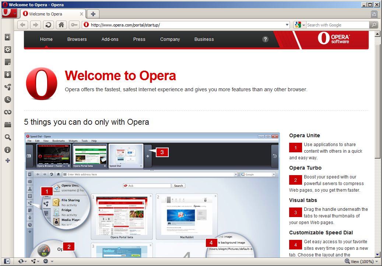Screen dimensions: 382x266
Task: Click the Search with Google field
Action: click(337, 25)
